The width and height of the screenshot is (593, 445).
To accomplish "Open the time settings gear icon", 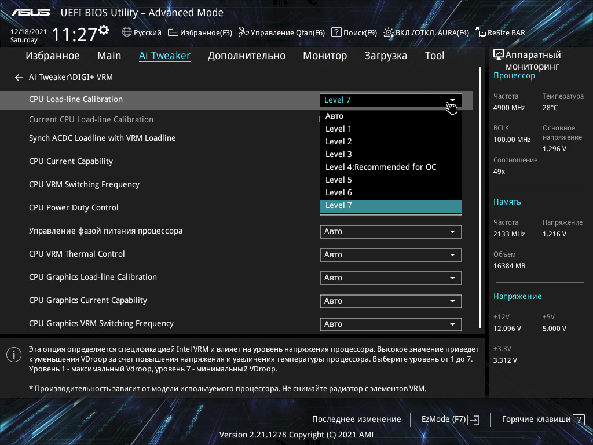I will (104, 30).
